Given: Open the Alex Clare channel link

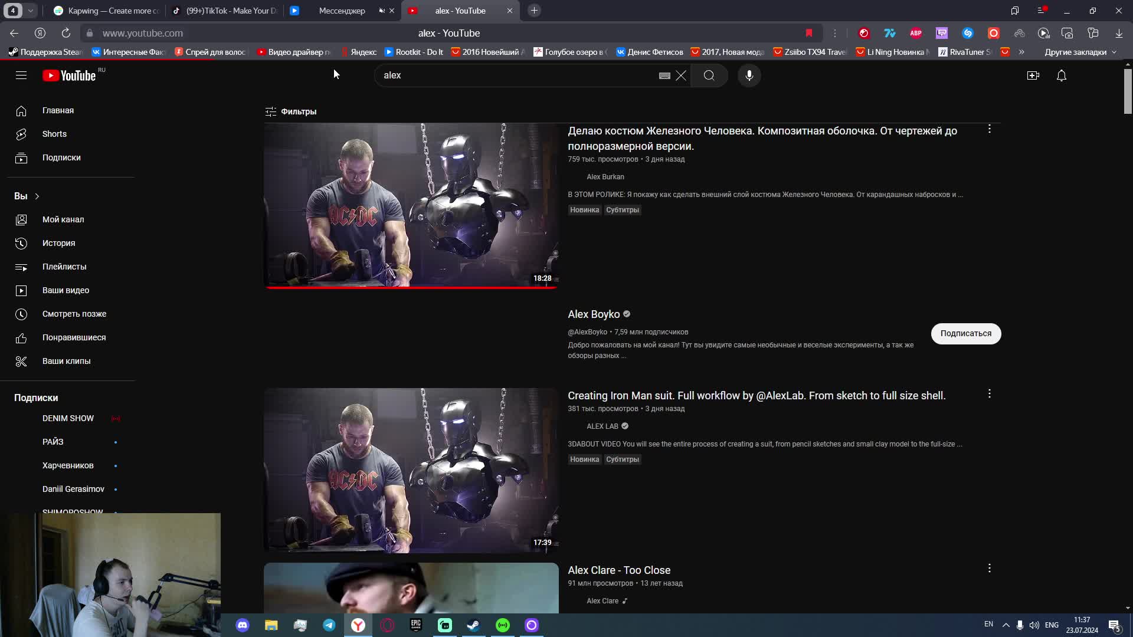Looking at the screenshot, I should pyautogui.click(x=602, y=601).
